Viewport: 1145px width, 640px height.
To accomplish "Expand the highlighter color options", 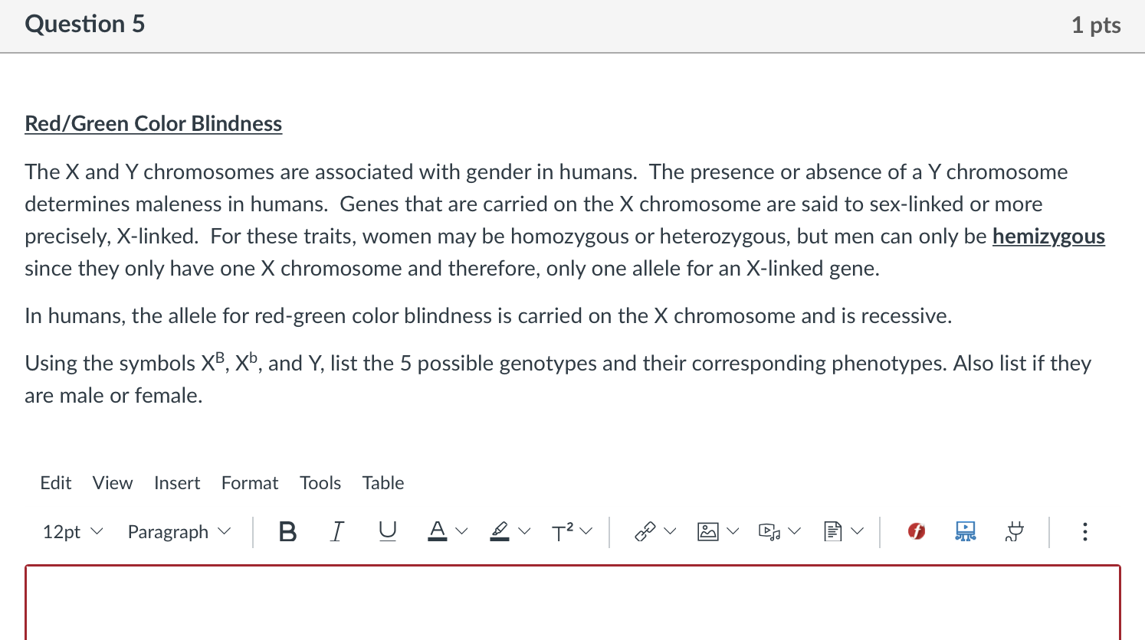I will tap(523, 531).
